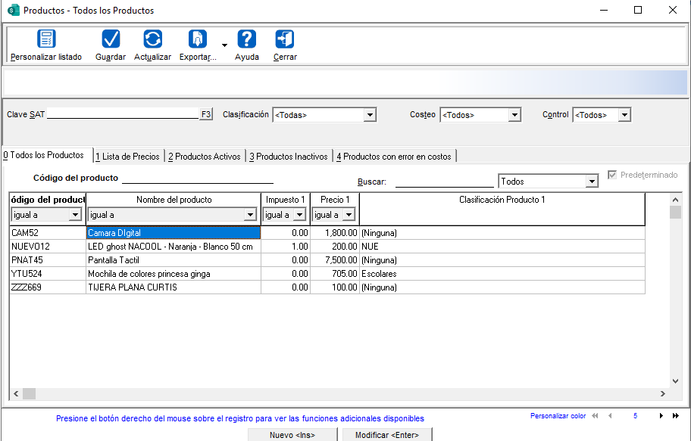Image resolution: width=691 pixels, height=441 pixels.
Task: Click the Personalizar color link
Action: (558, 416)
